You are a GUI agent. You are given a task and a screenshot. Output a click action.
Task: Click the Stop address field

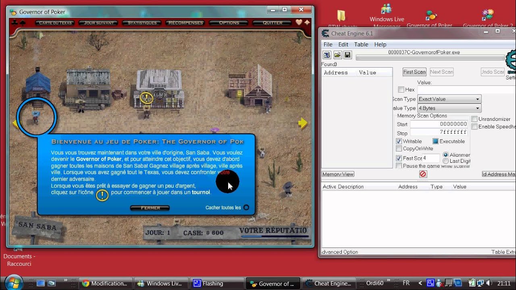439,133
